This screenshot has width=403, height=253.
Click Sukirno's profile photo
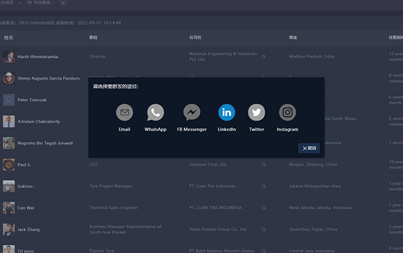[9, 186]
